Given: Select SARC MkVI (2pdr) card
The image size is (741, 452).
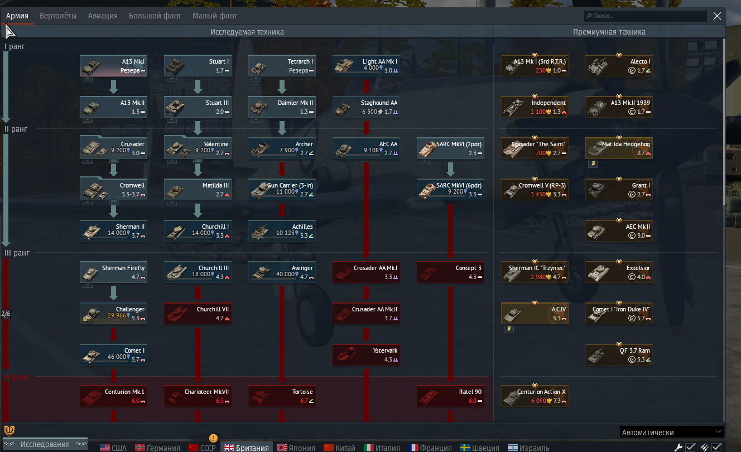Looking at the screenshot, I should (450, 148).
